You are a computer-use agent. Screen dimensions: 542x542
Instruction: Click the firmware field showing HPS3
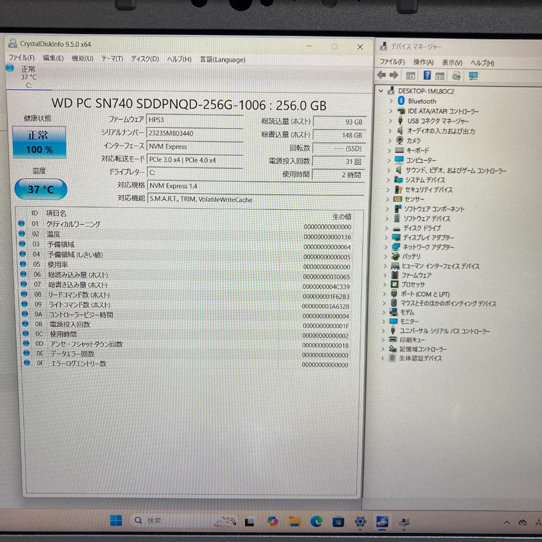click(x=195, y=119)
